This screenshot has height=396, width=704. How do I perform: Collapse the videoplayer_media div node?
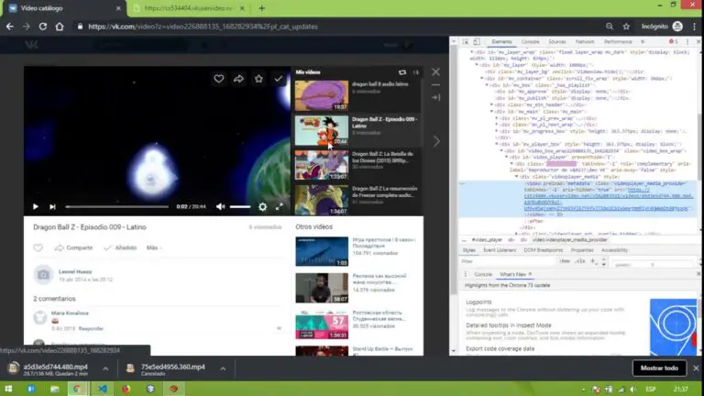point(517,177)
